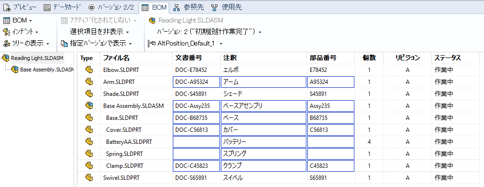
Task: Click the part icon in Swivel.SLDPRT row
Action: pyautogui.click(x=89, y=177)
